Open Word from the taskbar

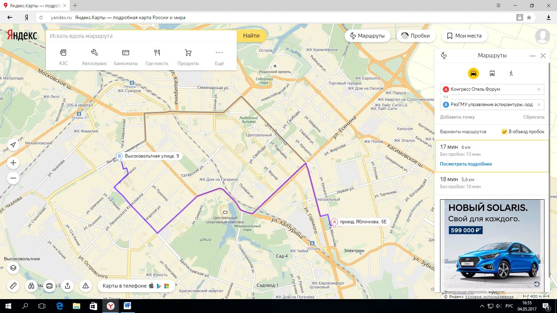[127, 306]
